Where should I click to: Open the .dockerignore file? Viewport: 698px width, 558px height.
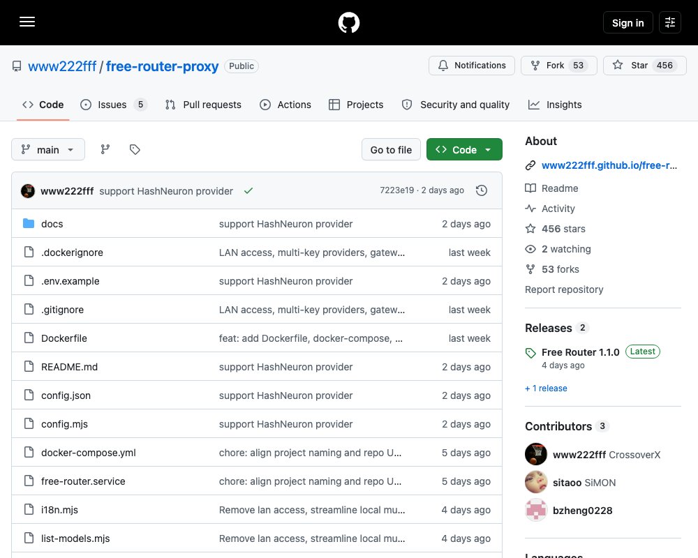pos(72,252)
